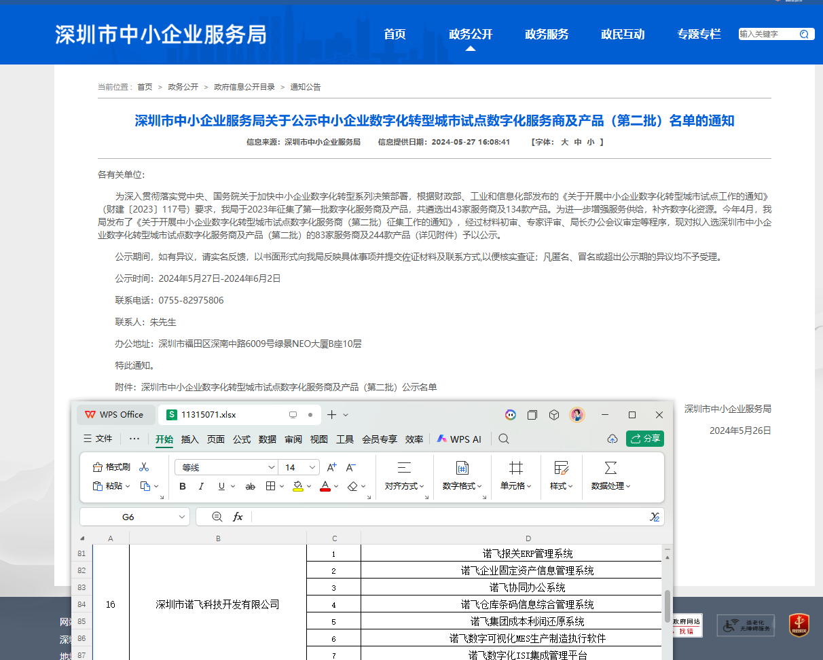Click into the formula bar input
The height and width of the screenshot is (660, 823).
click(x=448, y=517)
